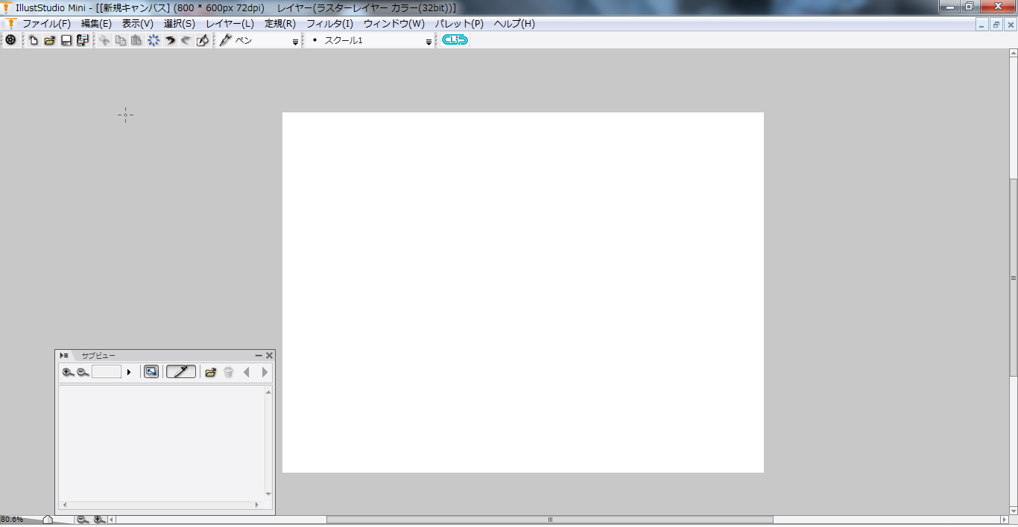
Task: Click zoom-out magnifier in bottom status bar
Action: click(83, 520)
